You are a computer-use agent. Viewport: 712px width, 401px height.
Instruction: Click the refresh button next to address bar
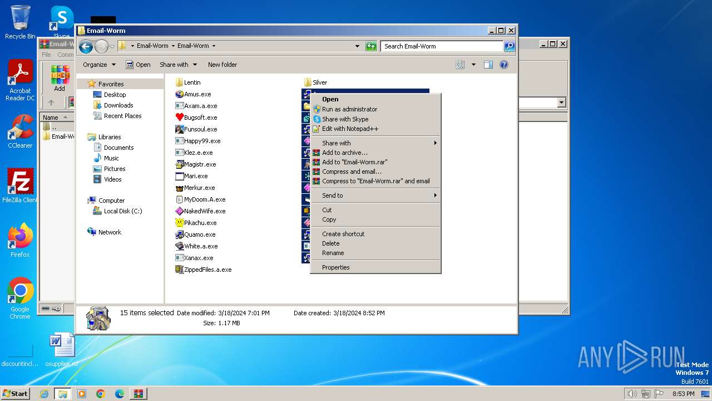371,46
